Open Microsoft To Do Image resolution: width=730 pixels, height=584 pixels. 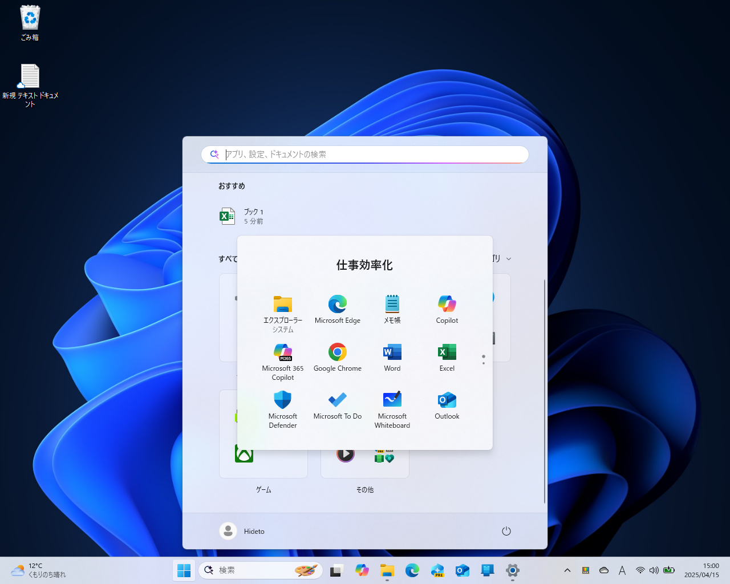[337, 404]
